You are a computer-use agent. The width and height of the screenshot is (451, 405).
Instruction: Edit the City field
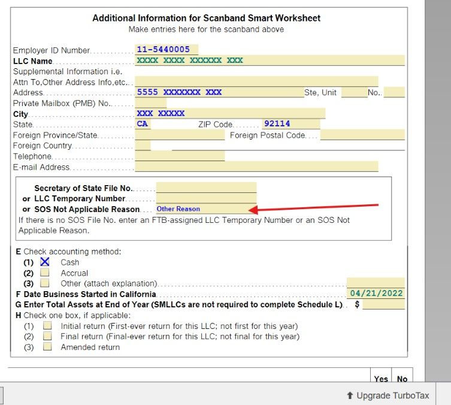(x=230, y=113)
